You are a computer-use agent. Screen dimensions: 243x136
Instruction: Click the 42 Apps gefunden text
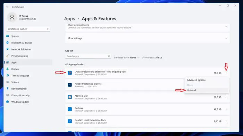(x=75, y=64)
